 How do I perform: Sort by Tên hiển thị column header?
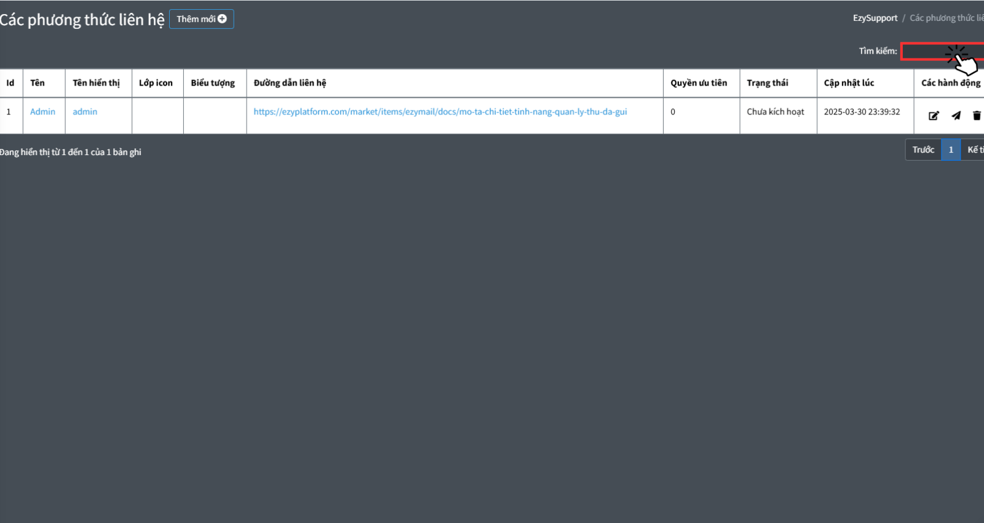pyautogui.click(x=96, y=83)
